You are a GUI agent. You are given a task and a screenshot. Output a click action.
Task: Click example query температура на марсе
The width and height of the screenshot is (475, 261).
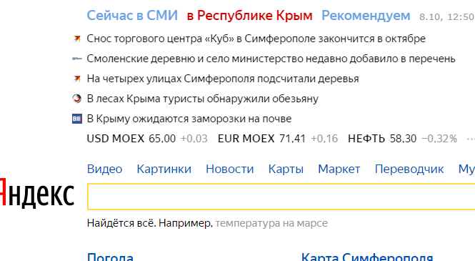click(271, 223)
